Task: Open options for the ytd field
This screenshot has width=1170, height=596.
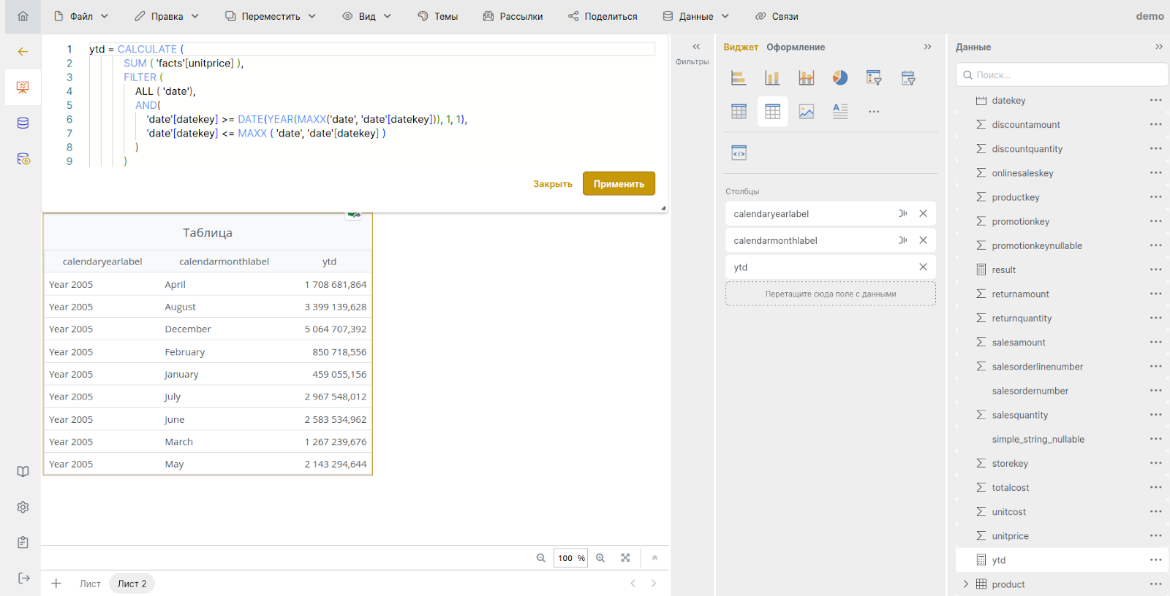Action: coord(1155,560)
